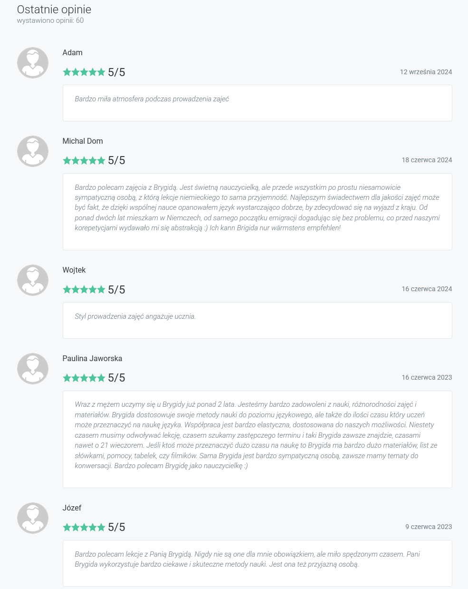Click star rating under Paulina Jaworska
The width and height of the screenshot is (468, 589).
[x=84, y=378]
